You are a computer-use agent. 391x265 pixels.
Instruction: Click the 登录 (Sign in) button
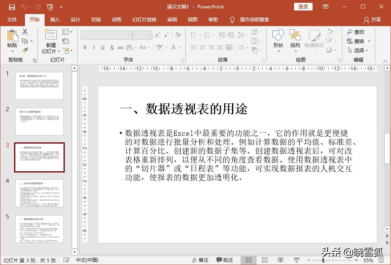303,6
